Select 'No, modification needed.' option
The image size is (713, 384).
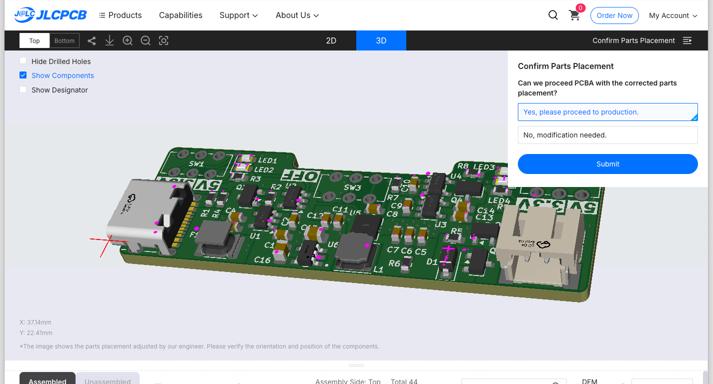tap(607, 135)
